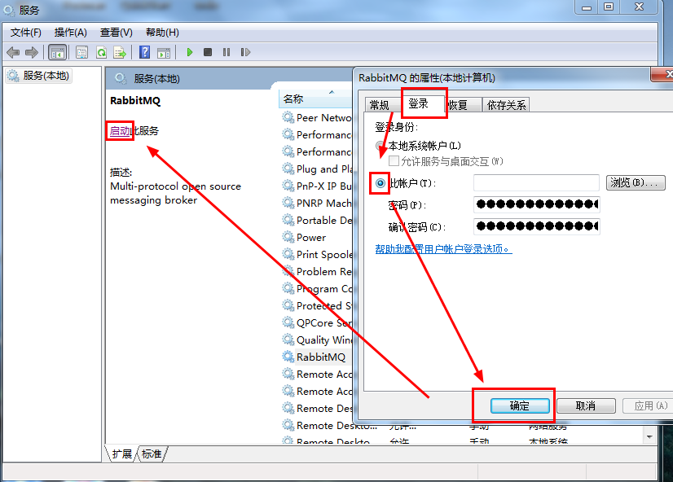Click the Export List toolbar icon
This screenshot has width=673, height=482.
tap(120, 52)
